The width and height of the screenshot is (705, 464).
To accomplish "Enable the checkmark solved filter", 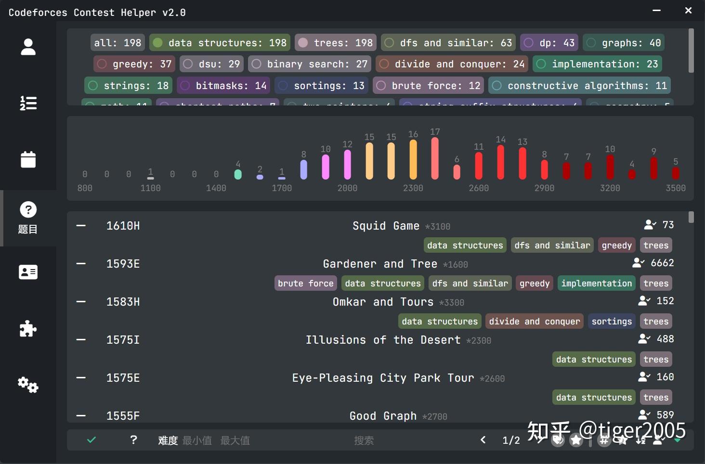I will 91,439.
